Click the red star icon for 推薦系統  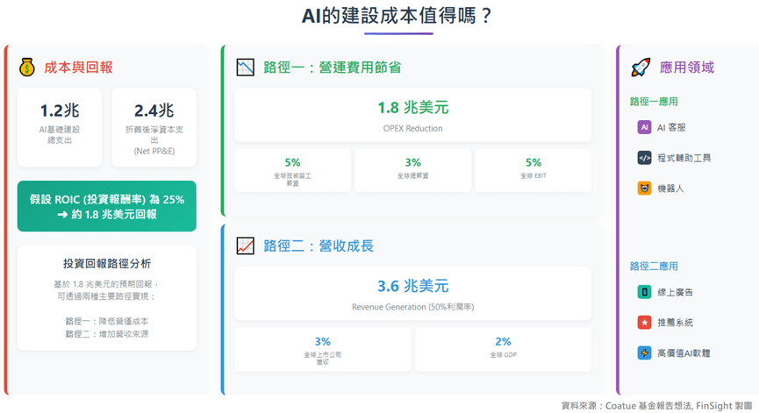coord(644,323)
